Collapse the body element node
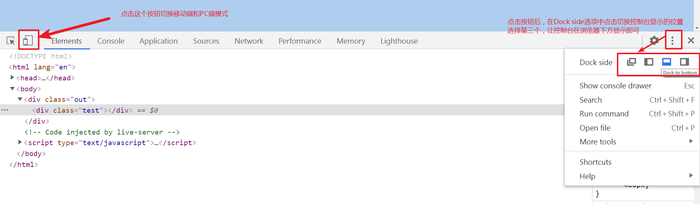 [12, 88]
